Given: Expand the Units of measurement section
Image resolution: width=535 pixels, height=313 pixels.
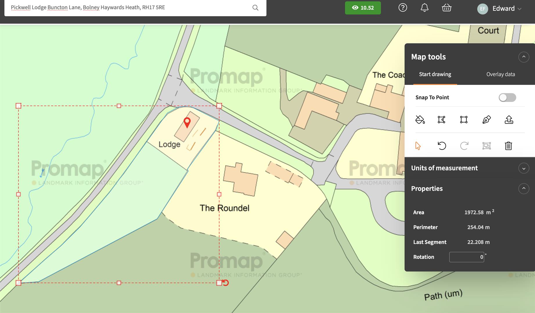Looking at the screenshot, I should (524, 168).
